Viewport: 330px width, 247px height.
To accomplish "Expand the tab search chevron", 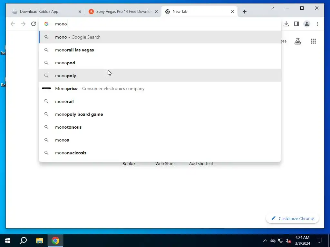I will coord(272,8).
